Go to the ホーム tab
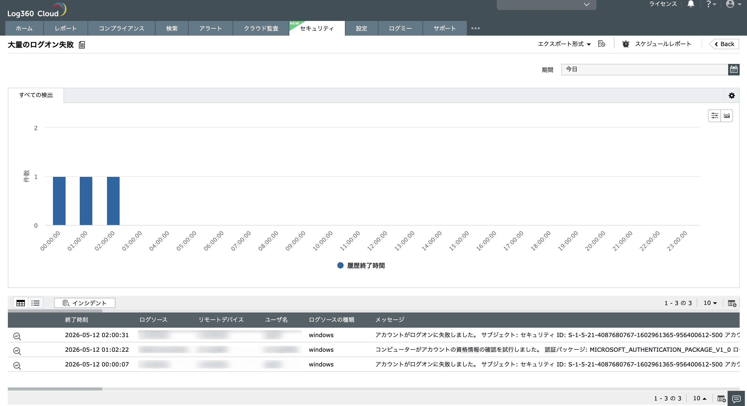The image size is (747, 406). [x=24, y=28]
